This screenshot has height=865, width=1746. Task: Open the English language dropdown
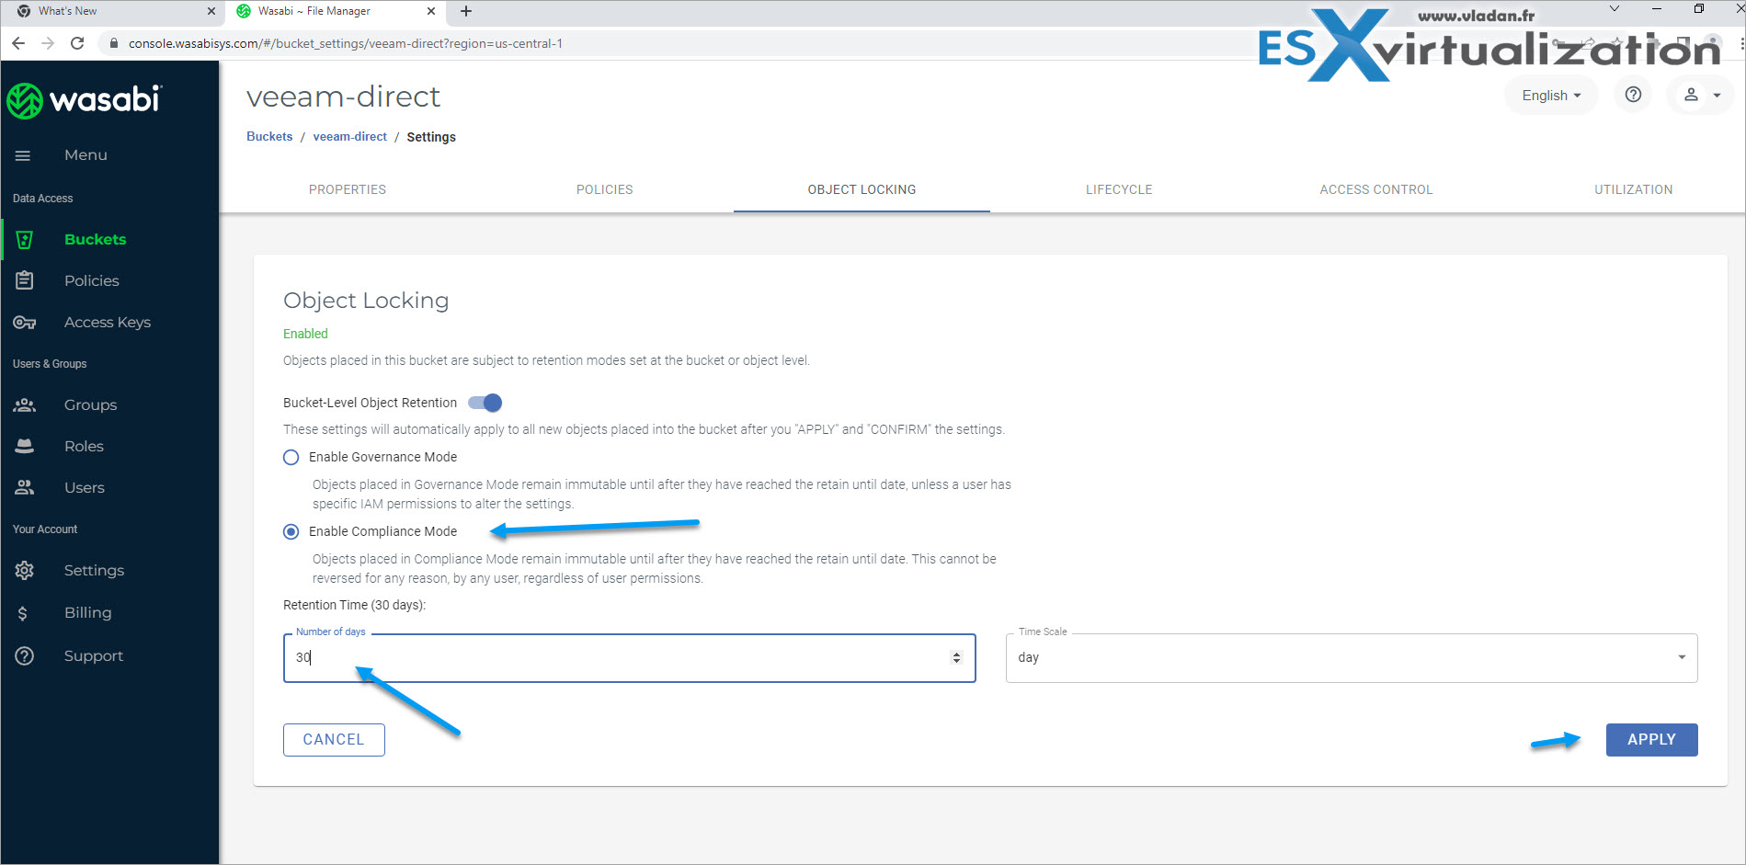click(1550, 96)
